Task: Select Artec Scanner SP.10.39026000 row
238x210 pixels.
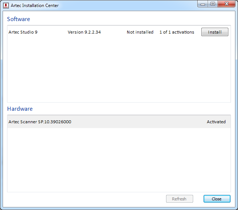Action: [119, 122]
